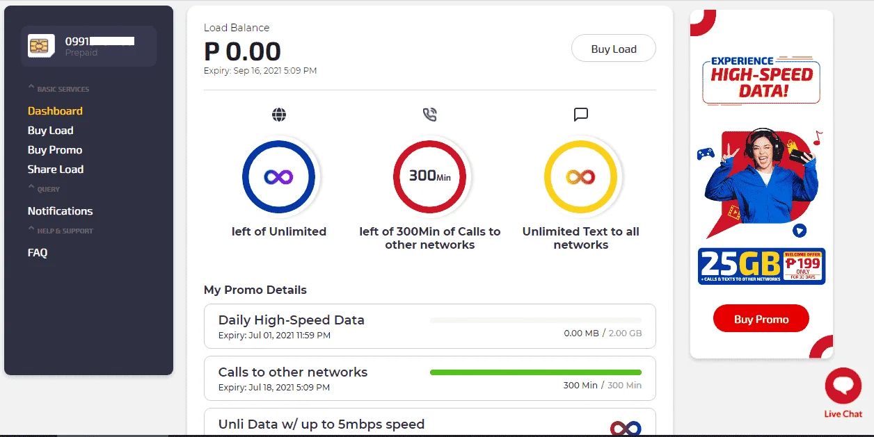Image resolution: width=874 pixels, height=437 pixels.
Task: Open Notifications from the sidebar
Action: click(60, 211)
